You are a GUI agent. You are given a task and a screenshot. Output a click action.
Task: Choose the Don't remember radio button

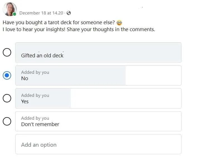click(7, 121)
